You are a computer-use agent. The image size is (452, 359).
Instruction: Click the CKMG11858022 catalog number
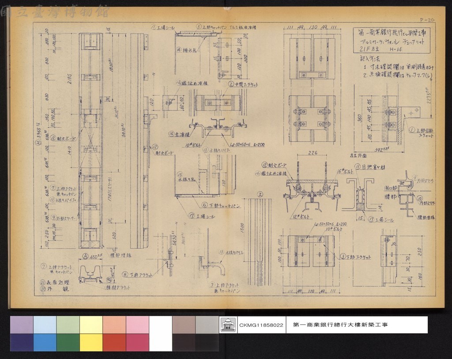coord(261,325)
